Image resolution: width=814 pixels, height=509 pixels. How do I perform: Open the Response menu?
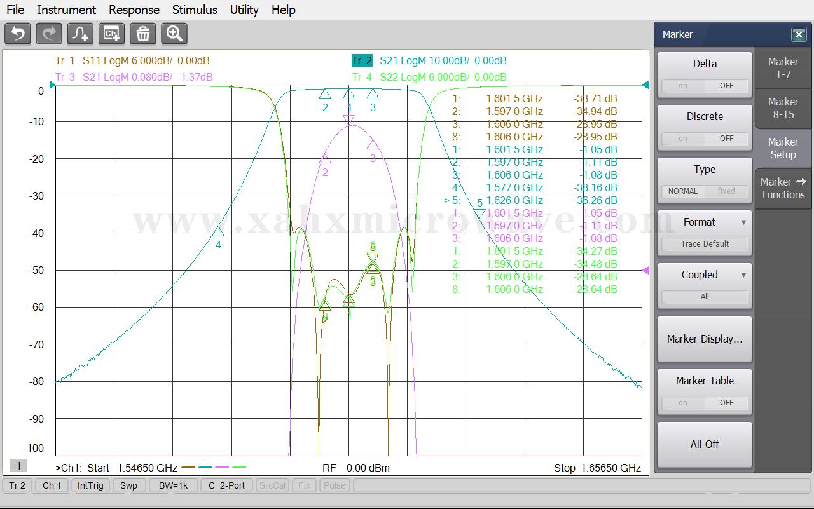point(134,10)
